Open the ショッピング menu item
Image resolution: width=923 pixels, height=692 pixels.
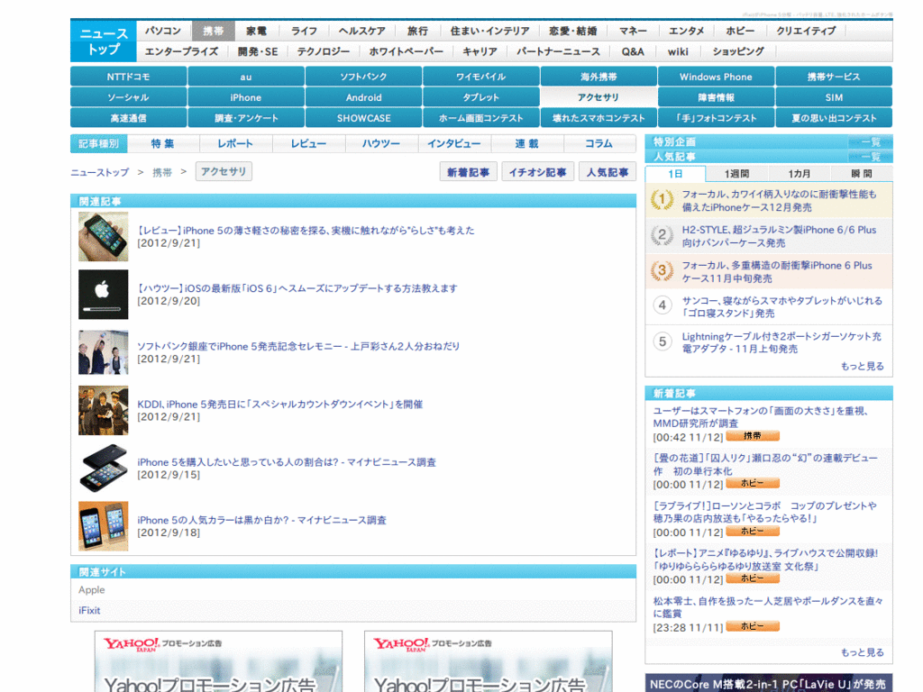coord(738,51)
